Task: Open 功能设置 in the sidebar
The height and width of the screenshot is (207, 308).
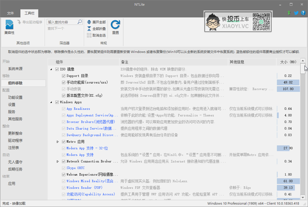Action: tap(15, 98)
